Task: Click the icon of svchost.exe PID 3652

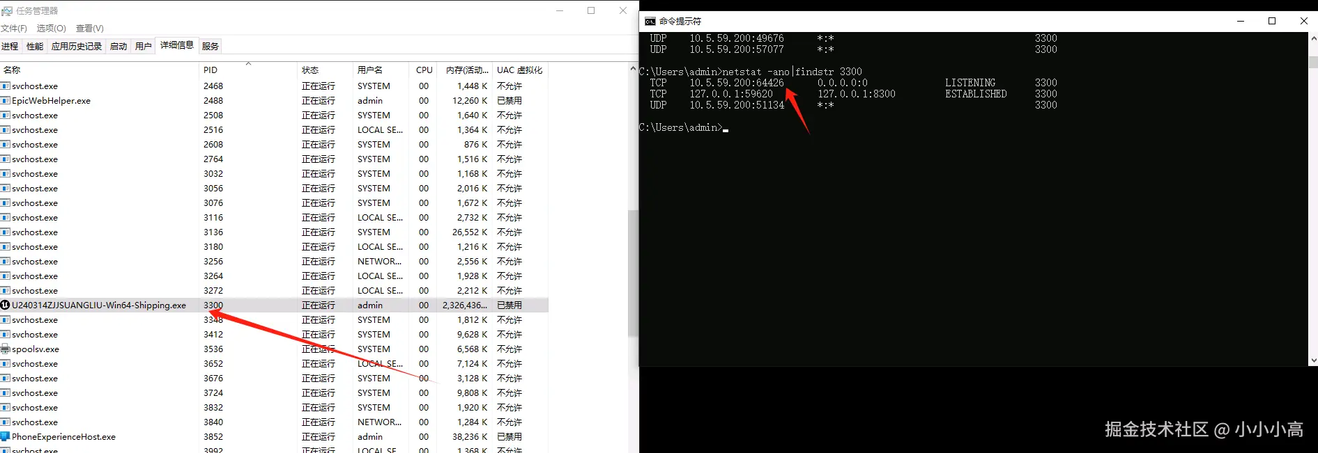Action: (x=6, y=364)
